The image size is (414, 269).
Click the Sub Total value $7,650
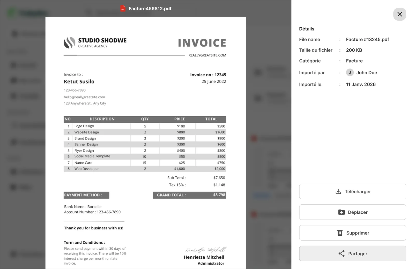(x=219, y=178)
